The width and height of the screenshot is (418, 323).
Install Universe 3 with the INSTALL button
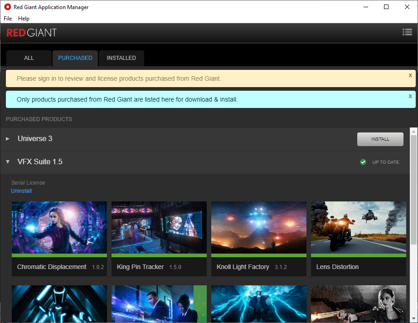[380, 139]
